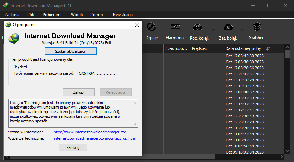
Task: Open the Pomoc menu
Action: click(97, 15)
